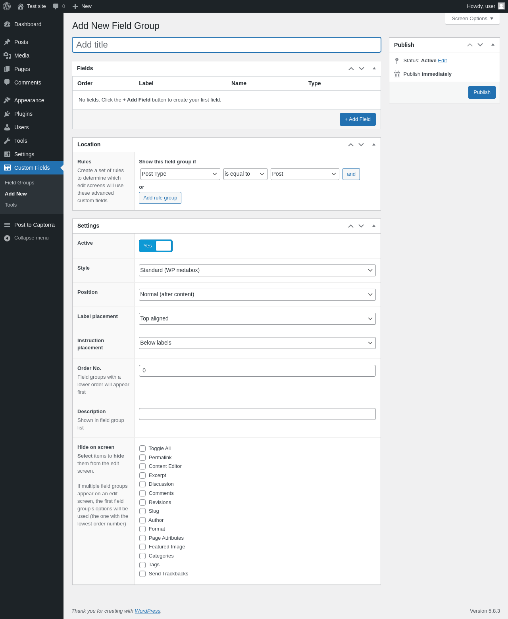Open the Add New submenu item
The width and height of the screenshot is (508, 619).
pos(16,194)
